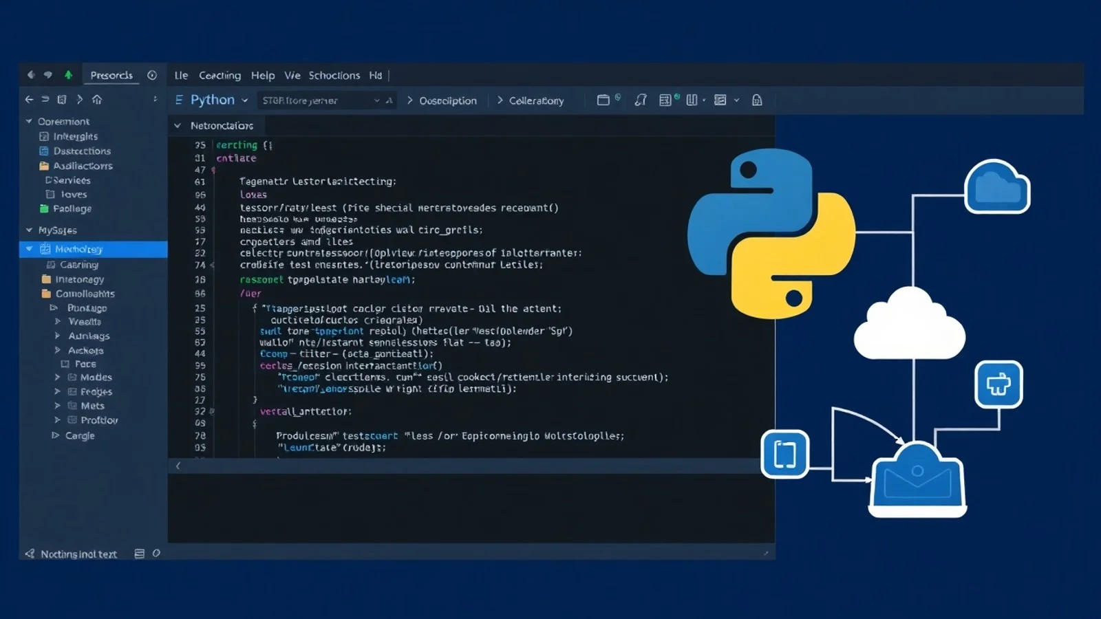This screenshot has width=1101, height=619.
Task: Expand the Modes tree node
Action: (x=57, y=377)
